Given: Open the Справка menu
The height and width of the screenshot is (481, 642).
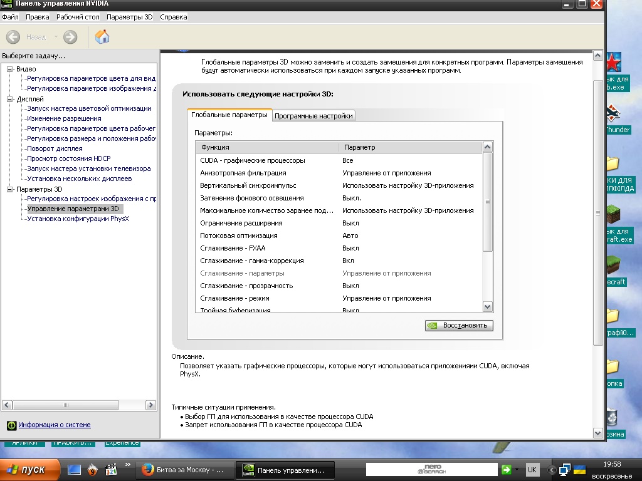Looking at the screenshot, I should [x=174, y=17].
